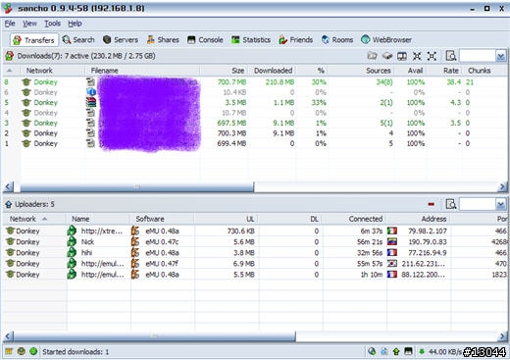The height and width of the screenshot is (360, 510).
Task: Click the yellow icon at the status bar's left end
Action: pos(9,351)
